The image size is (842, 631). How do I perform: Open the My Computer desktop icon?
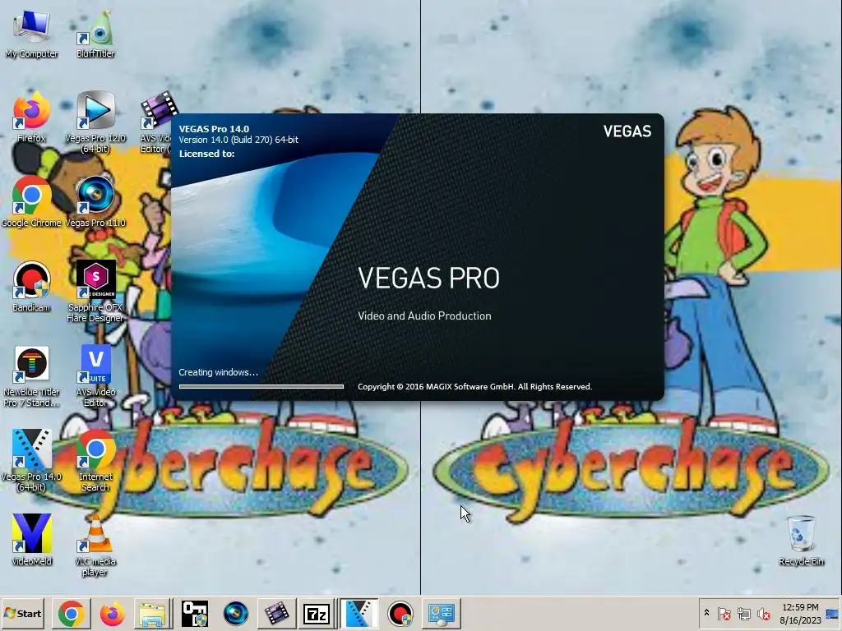[x=31, y=33]
